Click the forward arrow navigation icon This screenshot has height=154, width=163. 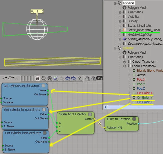(73, 78)
